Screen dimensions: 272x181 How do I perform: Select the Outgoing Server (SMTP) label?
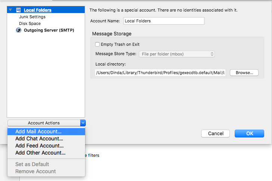[49, 30]
